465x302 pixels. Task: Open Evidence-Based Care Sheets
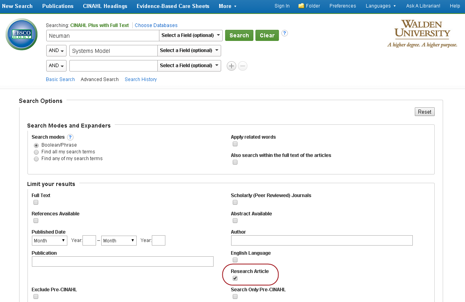tap(173, 6)
